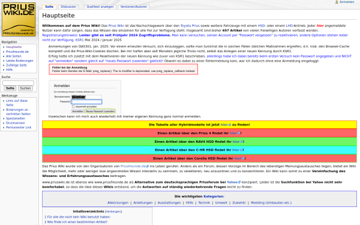Open the Diskussion tab
This screenshot has width=360, height=225.
click(68, 7)
